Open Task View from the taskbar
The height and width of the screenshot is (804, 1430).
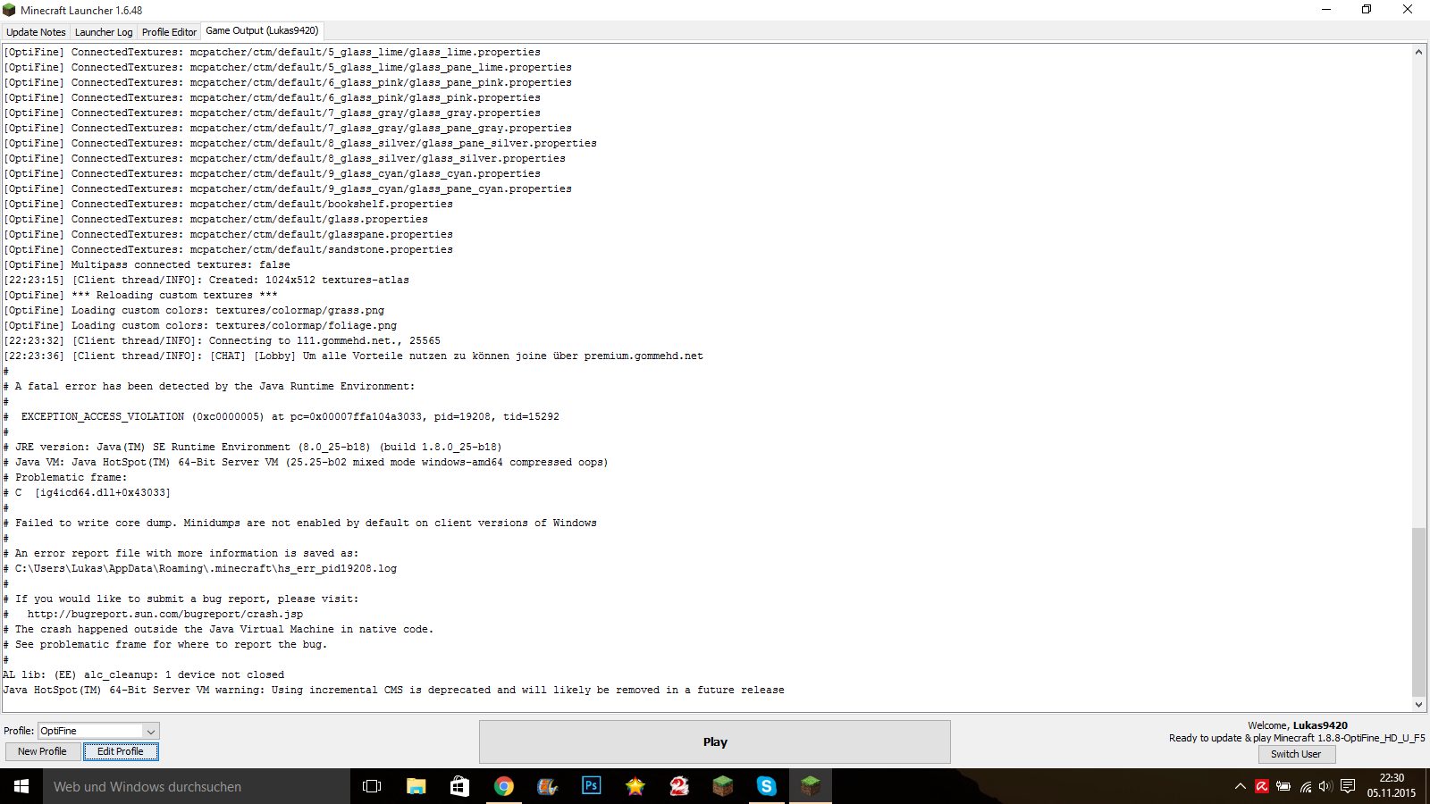coord(372,786)
